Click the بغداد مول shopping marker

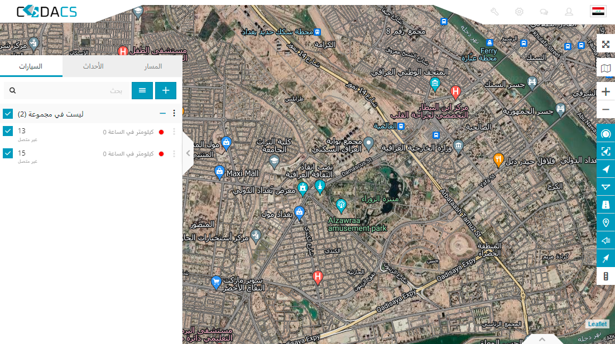(299, 213)
